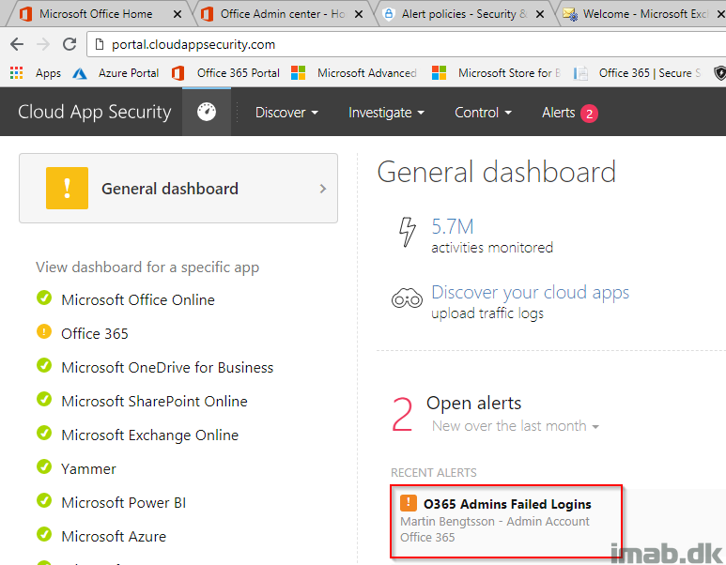Open the dashboard gauge icon in navbar
This screenshot has width=726, height=565.
pos(207,112)
